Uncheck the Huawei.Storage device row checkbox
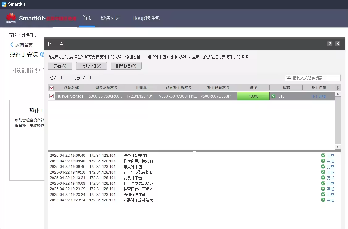The height and width of the screenshot is (229, 348). coord(52,96)
